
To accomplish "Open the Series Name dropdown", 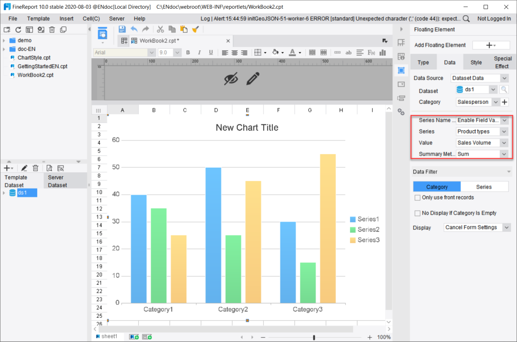I will click(x=482, y=120).
